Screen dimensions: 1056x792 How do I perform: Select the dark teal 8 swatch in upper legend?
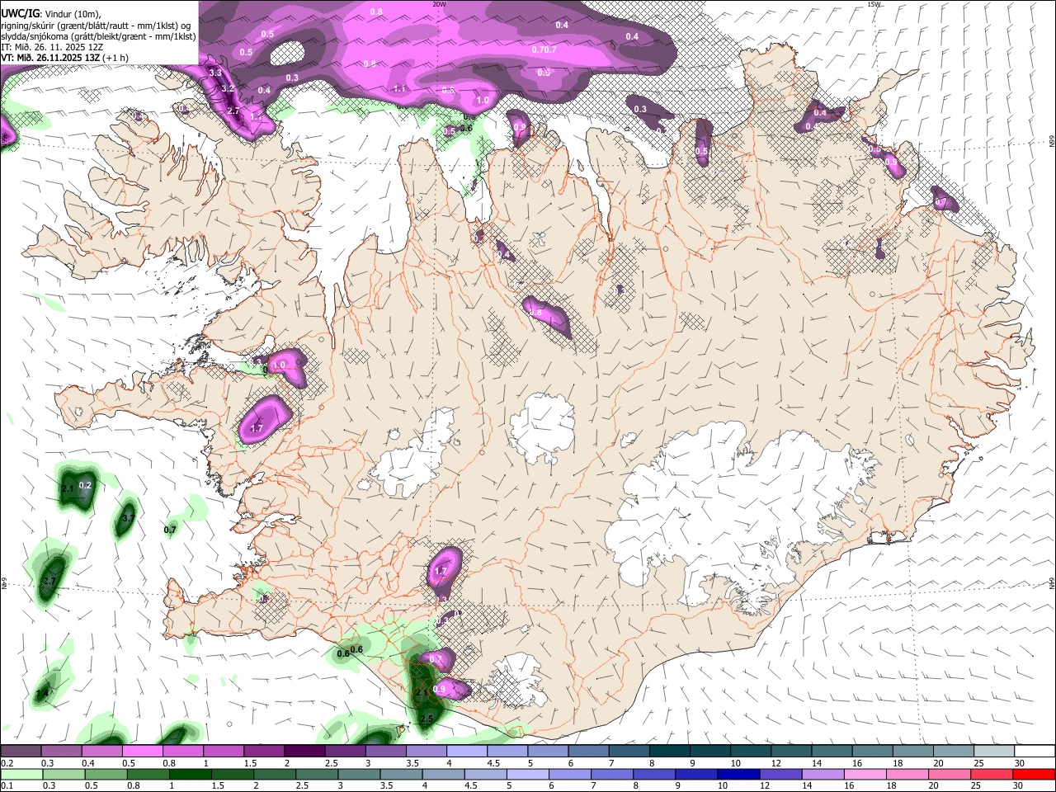point(669,751)
